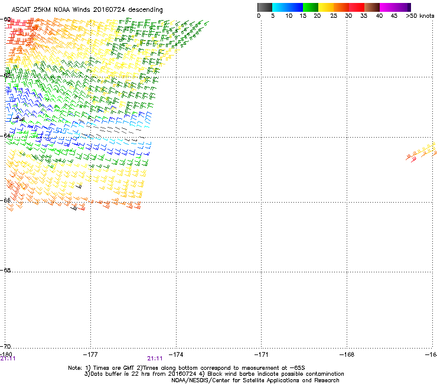Click the -168 longitude axis label

click(x=347, y=354)
